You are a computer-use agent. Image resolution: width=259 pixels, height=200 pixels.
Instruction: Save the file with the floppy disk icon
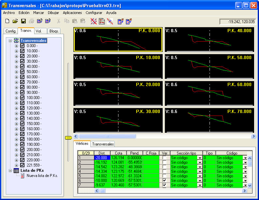[23, 21]
